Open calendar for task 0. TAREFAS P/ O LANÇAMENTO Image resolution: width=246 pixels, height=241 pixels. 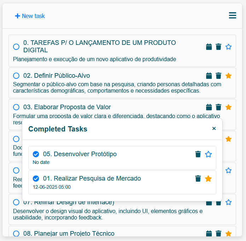pos(209,47)
